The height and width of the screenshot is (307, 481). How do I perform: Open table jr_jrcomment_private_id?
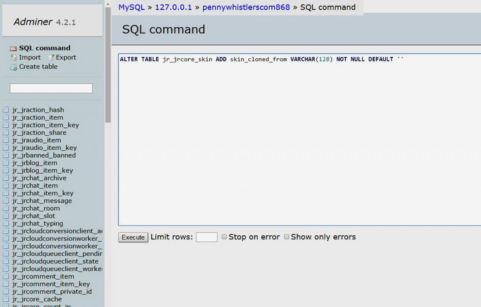[52, 291]
